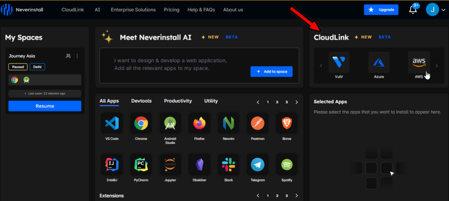
Task: Open About us page
Action: coord(233,10)
